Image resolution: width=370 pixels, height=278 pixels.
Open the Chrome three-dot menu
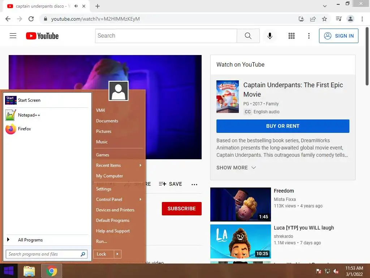click(x=362, y=19)
